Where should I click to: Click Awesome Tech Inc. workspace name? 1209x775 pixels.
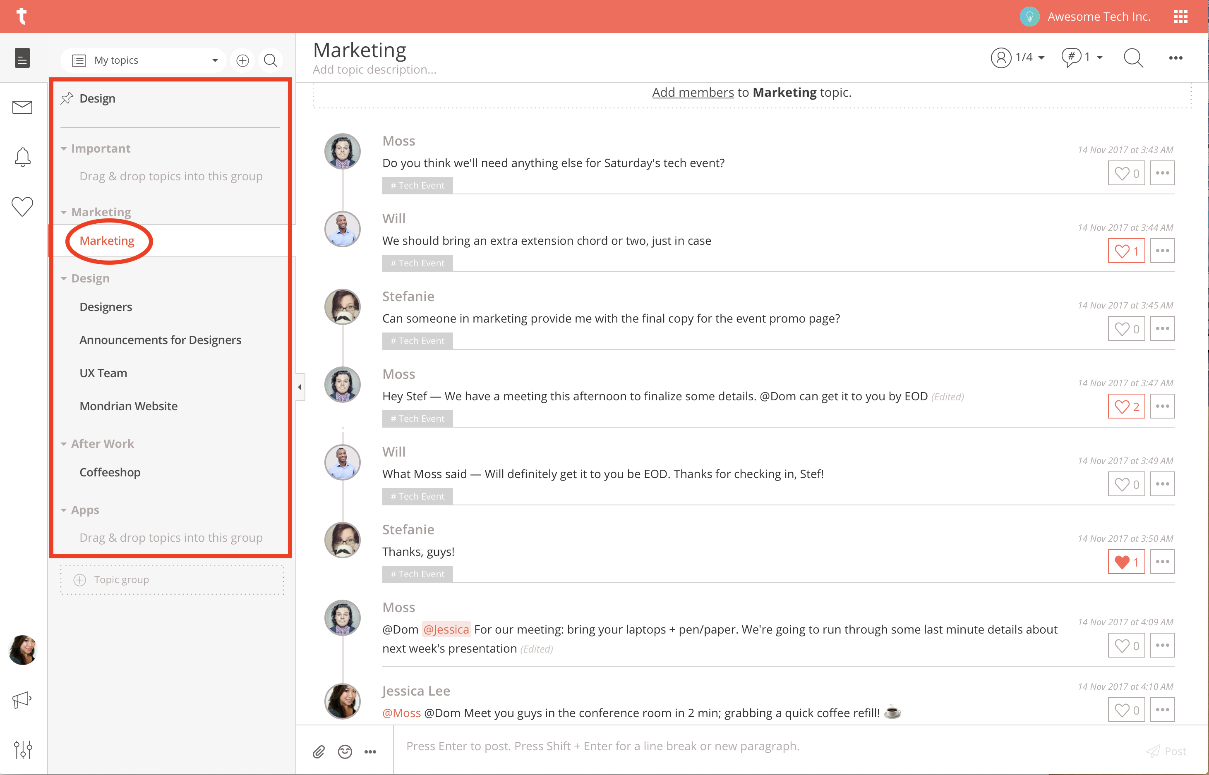coord(1099,17)
